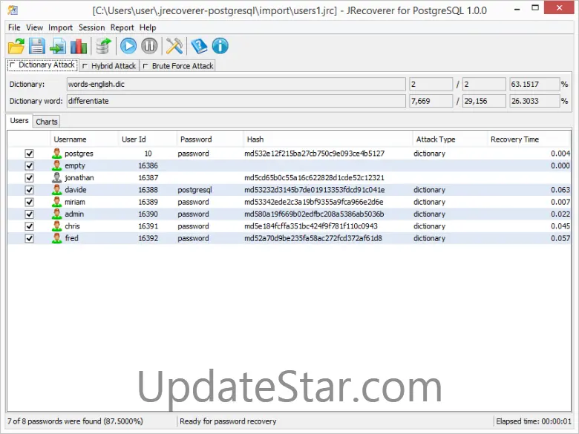
Task: Open the File menu
Action: pyautogui.click(x=14, y=27)
